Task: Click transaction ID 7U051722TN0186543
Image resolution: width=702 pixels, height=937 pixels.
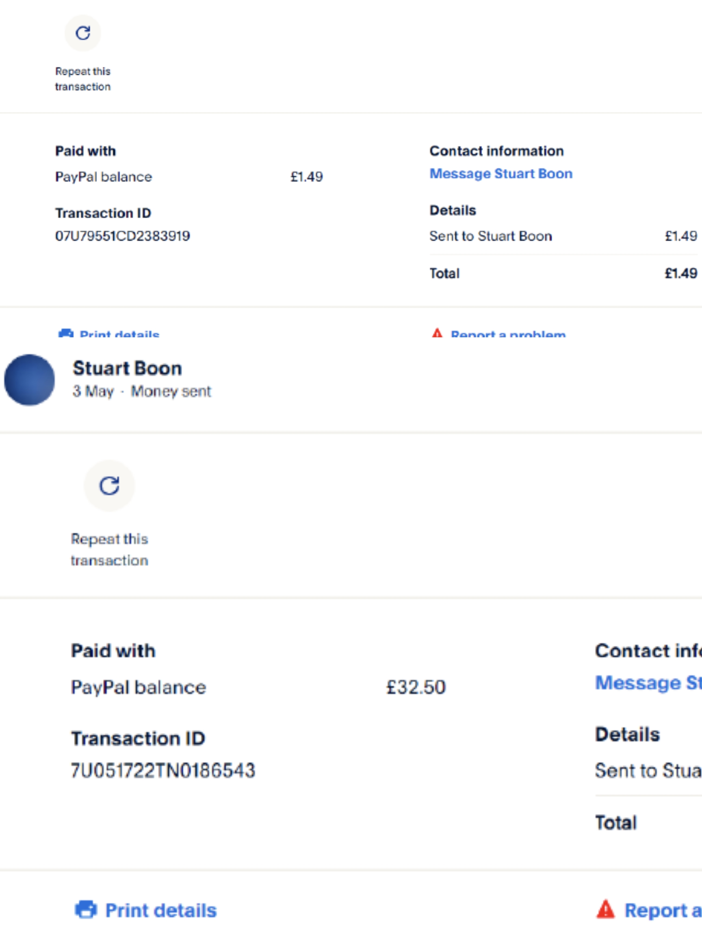Action: pos(163,770)
